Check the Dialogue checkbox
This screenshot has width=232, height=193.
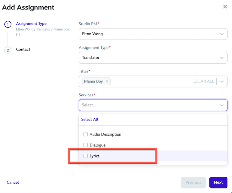tap(86, 145)
